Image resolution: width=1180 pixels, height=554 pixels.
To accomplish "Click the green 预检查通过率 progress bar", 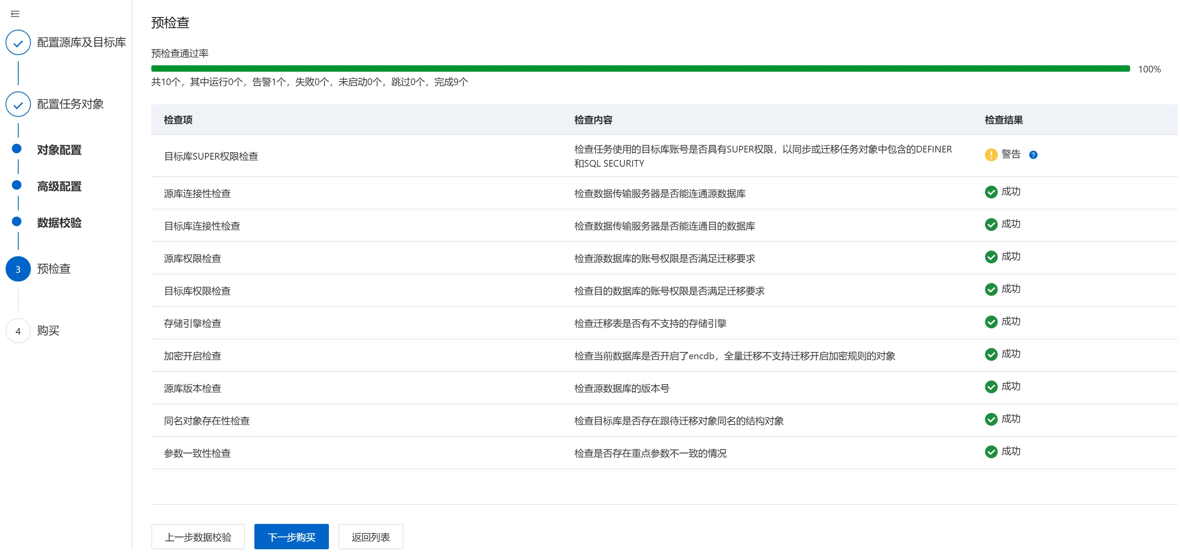I will (x=640, y=69).
